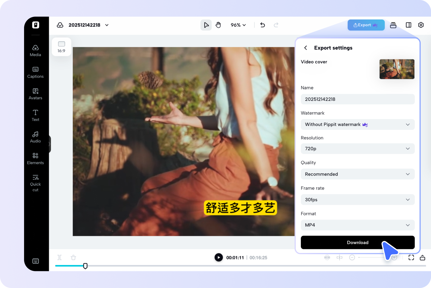Open the Elements panel
The width and height of the screenshot is (431, 288).
click(x=35, y=158)
